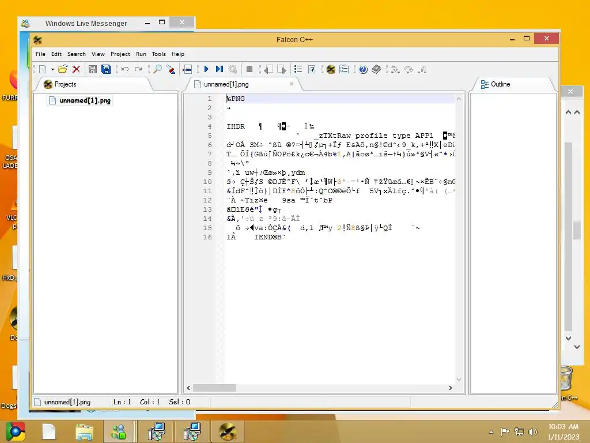Click the previous page navigation icon
The image size is (590, 443).
pyautogui.click(x=268, y=69)
